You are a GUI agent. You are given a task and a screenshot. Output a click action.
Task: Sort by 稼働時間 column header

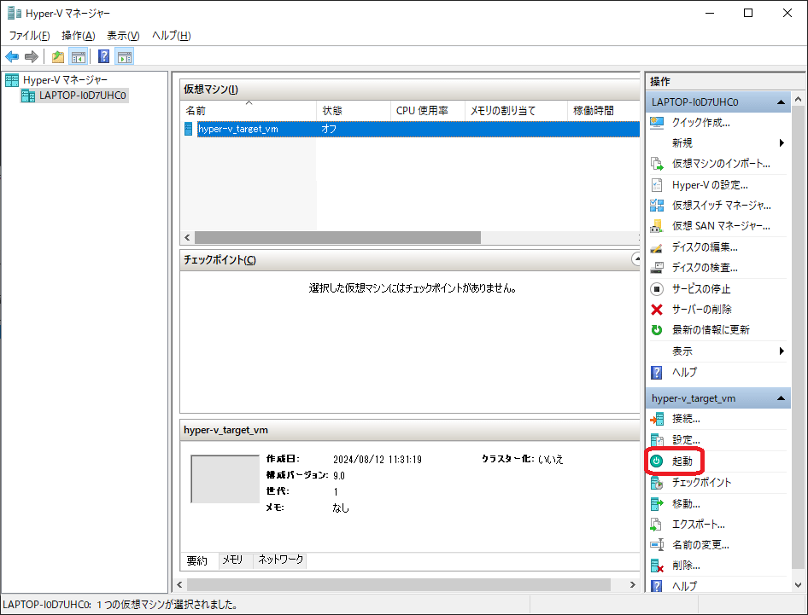(604, 111)
